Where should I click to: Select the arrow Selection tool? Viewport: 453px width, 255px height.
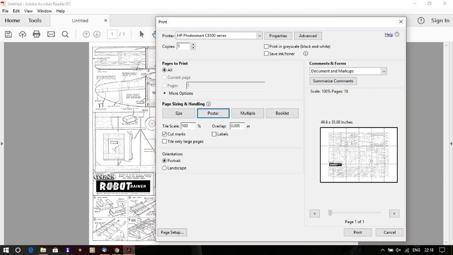[141, 34]
